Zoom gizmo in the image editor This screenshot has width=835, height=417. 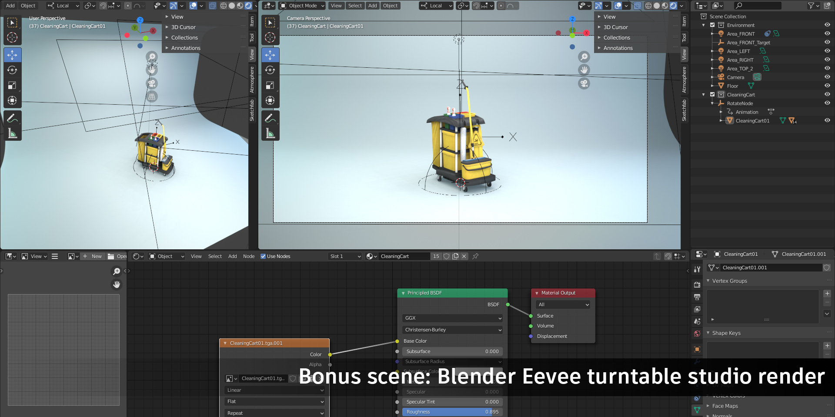click(117, 271)
